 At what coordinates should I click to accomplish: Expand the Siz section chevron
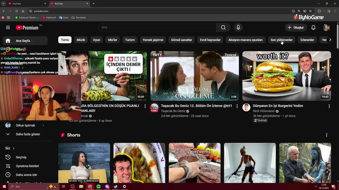(x=14, y=148)
